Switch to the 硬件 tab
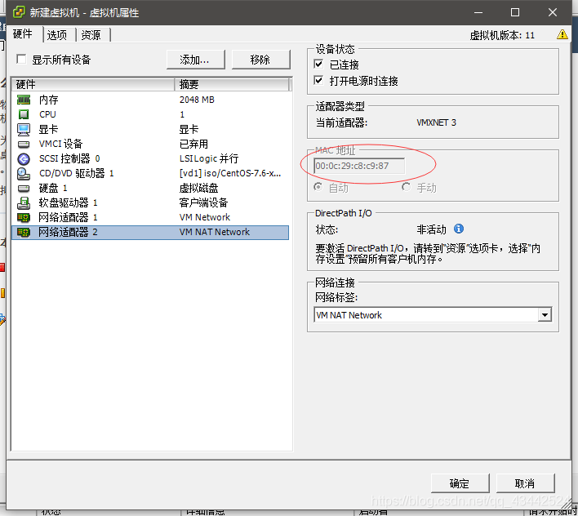Image resolution: width=578 pixels, height=516 pixels. [x=23, y=34]
